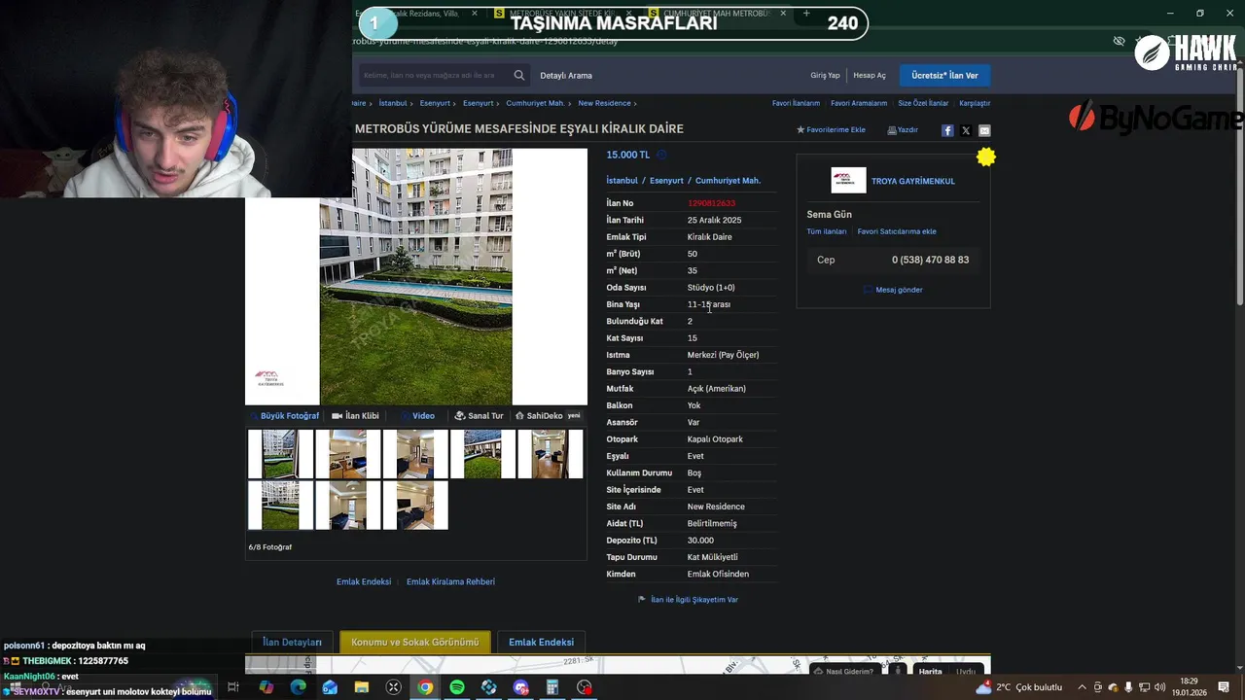Select the last thumbnail in second row
The height and width of the screenshot is (700, 1245).
click(x=415, y=506)
